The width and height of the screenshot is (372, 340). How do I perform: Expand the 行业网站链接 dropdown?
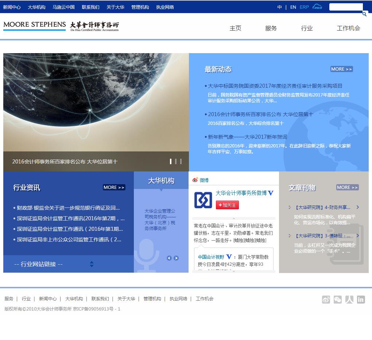(x=92, y=264)
